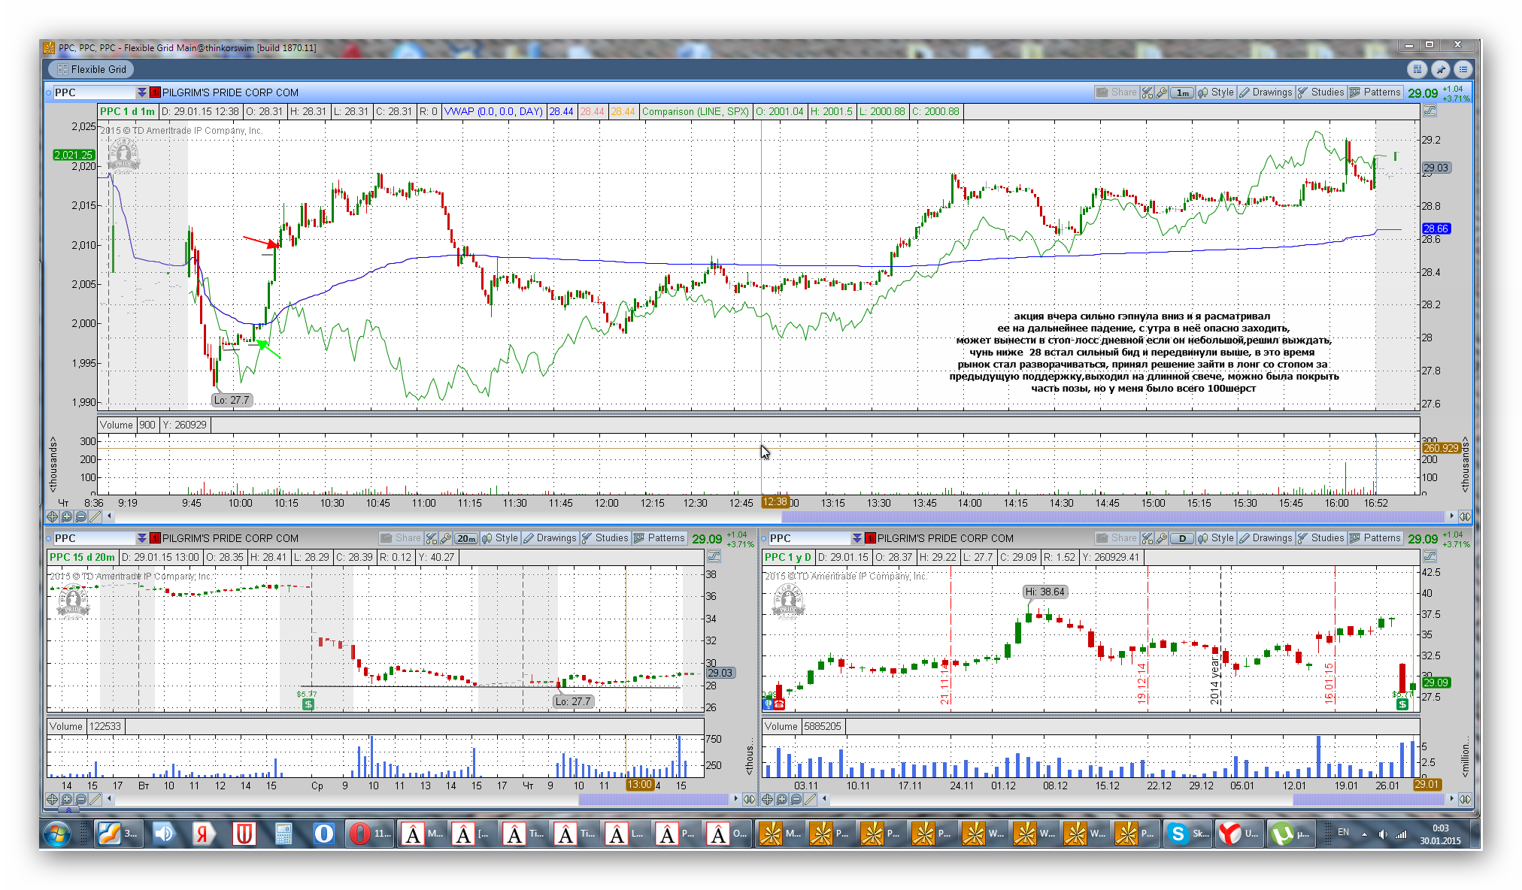Toggle the top chart symbol link circle
The image size is (1522, 890).
coord(49,92)
